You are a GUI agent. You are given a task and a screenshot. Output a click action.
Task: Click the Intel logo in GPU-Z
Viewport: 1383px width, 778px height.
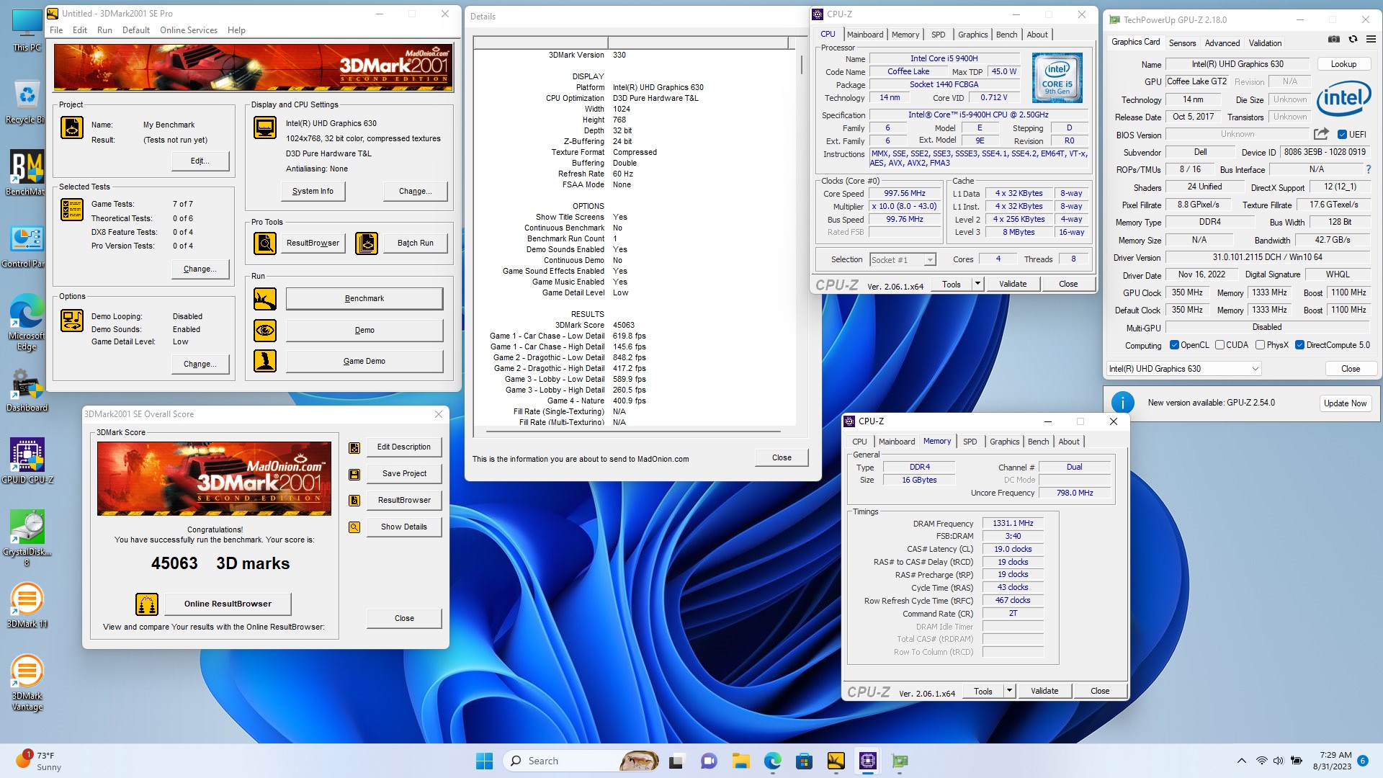pos(1343,99)
